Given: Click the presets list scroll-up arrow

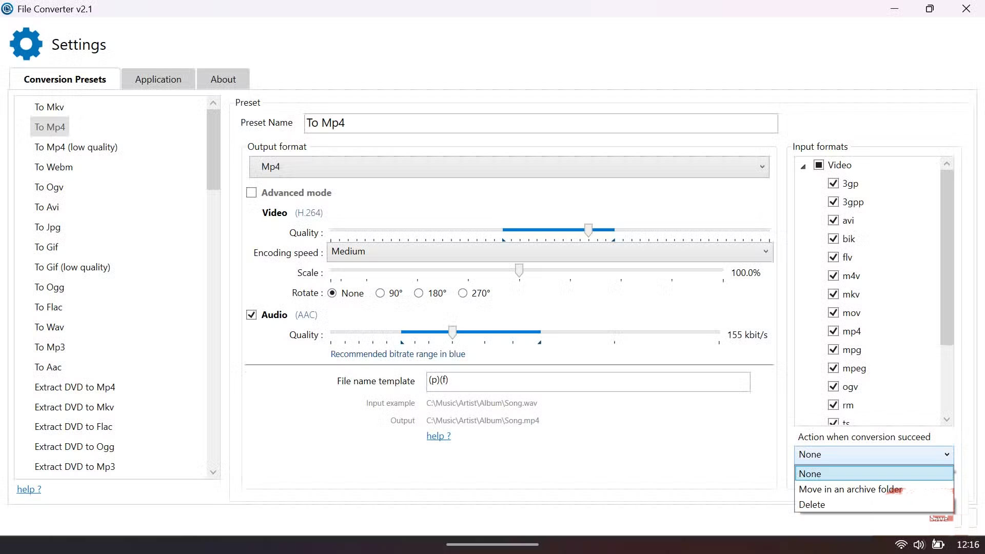Looking at the screenshot, I should point(213,103).
